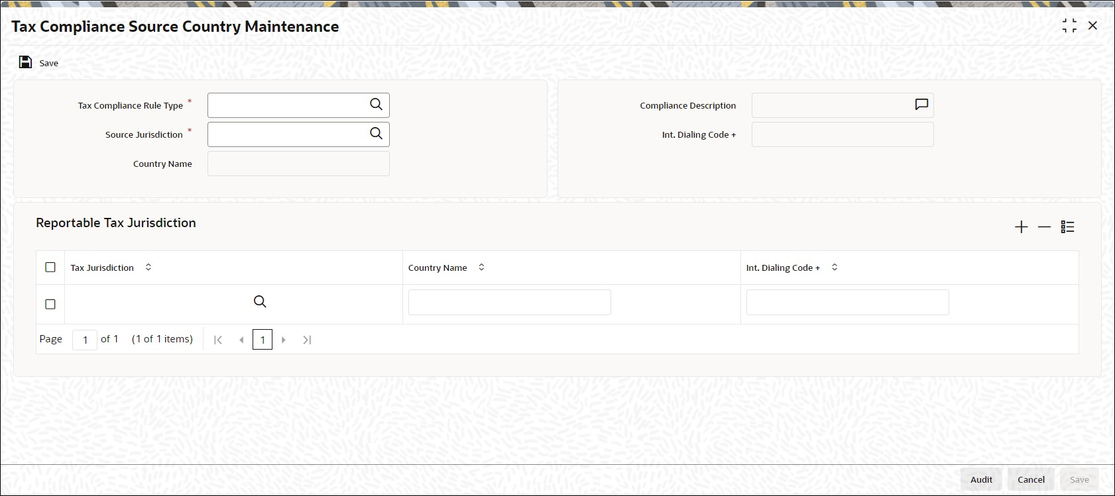This screenshot has width=1115, height=496.
Task: Click the Audit button
Action: (x=981, y=479)
